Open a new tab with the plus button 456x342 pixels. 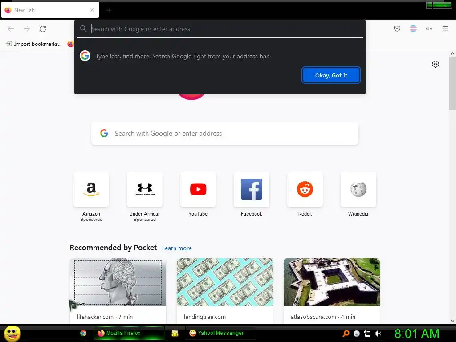click(109, 10)
